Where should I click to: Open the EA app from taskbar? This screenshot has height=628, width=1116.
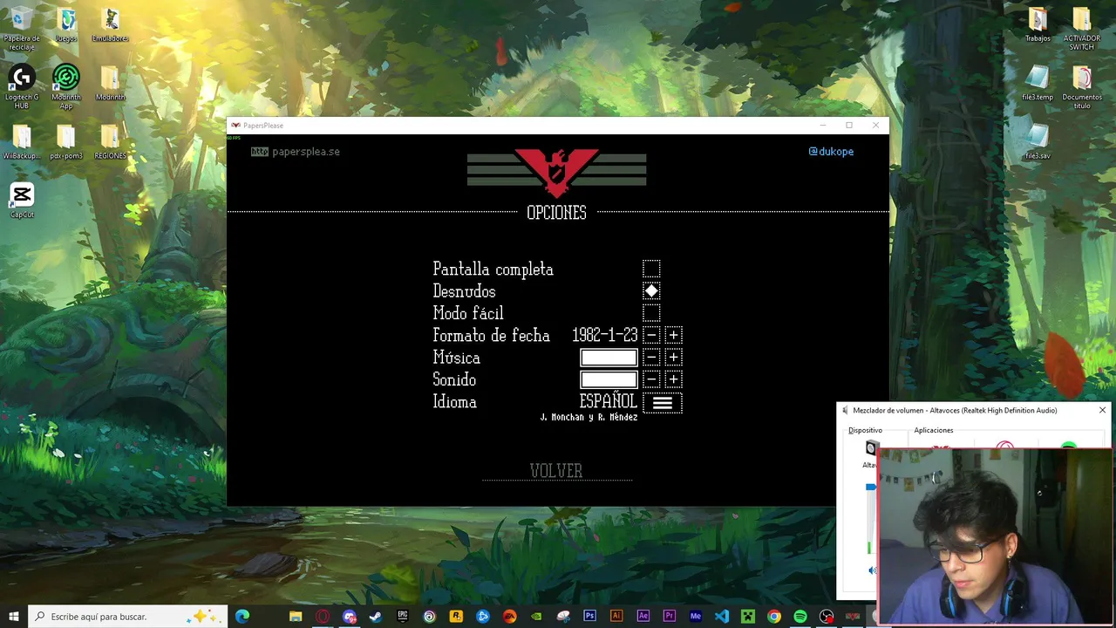tap(509, 617)
